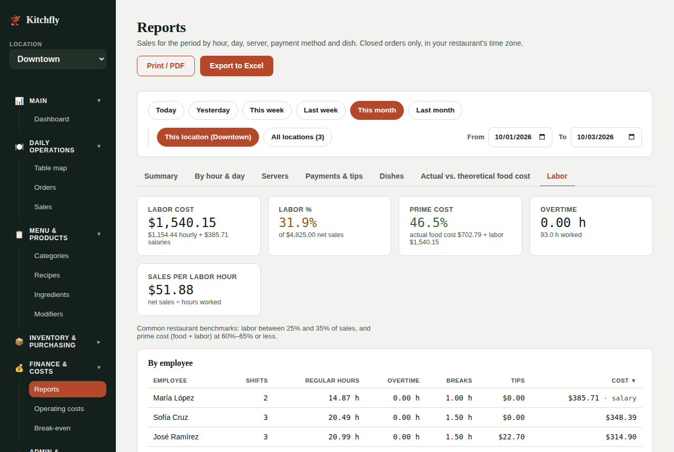Select the Yesterday period filter
This screenshot has height=452, width=674.
click(213, 110)
